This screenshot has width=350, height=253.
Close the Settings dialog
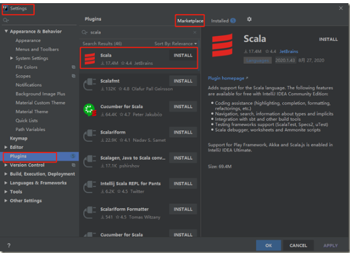click(341, 8)
